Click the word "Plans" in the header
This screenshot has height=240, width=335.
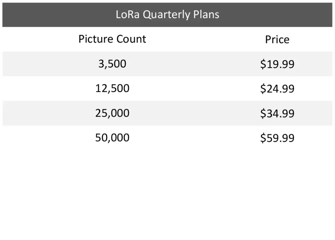206,14
